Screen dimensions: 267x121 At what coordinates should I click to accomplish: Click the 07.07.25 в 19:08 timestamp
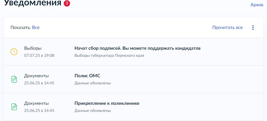click(x=39, y=55)
